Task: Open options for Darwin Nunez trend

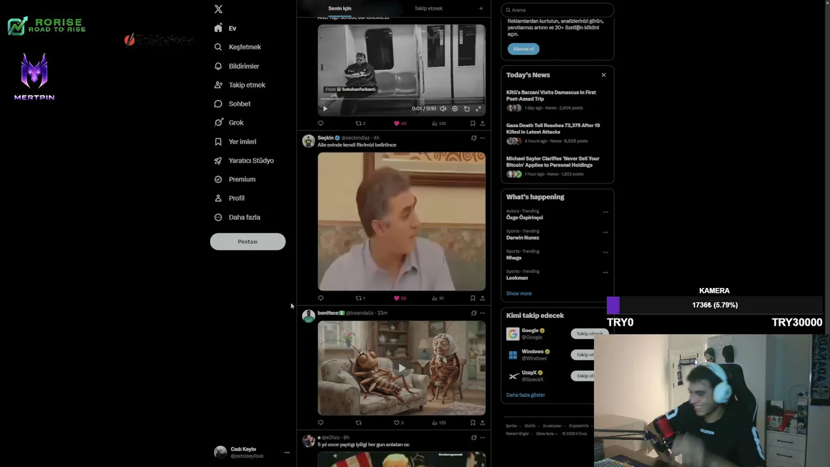Action: click(x=606, y=232)
